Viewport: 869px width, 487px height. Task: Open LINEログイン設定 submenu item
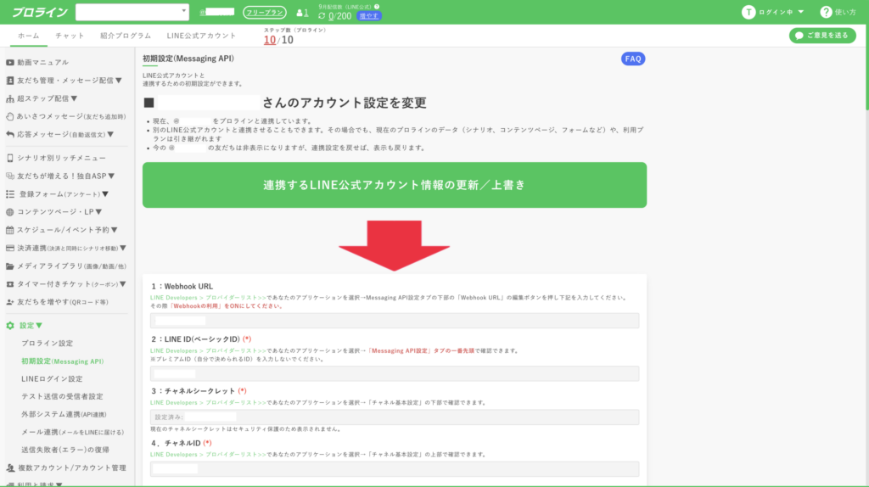[52, 379]
